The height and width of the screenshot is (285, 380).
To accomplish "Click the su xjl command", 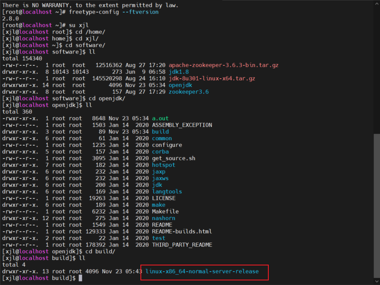I will pos(79,25).
